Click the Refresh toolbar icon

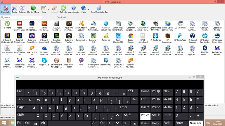(x=63, y=9)
